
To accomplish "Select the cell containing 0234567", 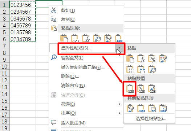I will (x=23, y=12).
